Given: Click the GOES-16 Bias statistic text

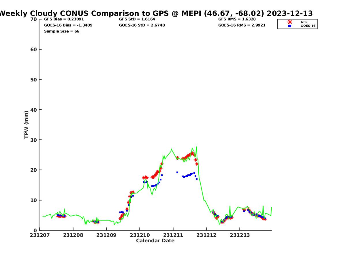Looking at the screenshot, I should pos(68,25).
